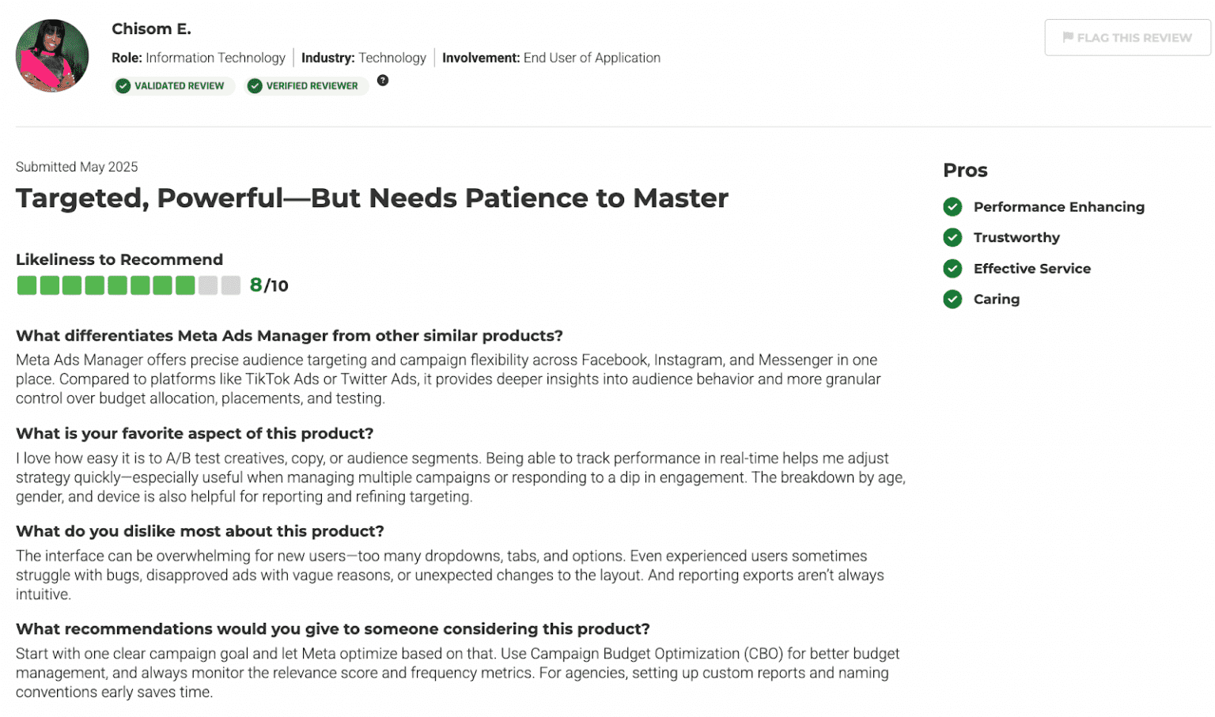Image resolution: width=1215 pixels, height=717 pixels.
Task: Click the reviewer name Chisom E.
Action: pyautogui.click(x=151, y=29)
